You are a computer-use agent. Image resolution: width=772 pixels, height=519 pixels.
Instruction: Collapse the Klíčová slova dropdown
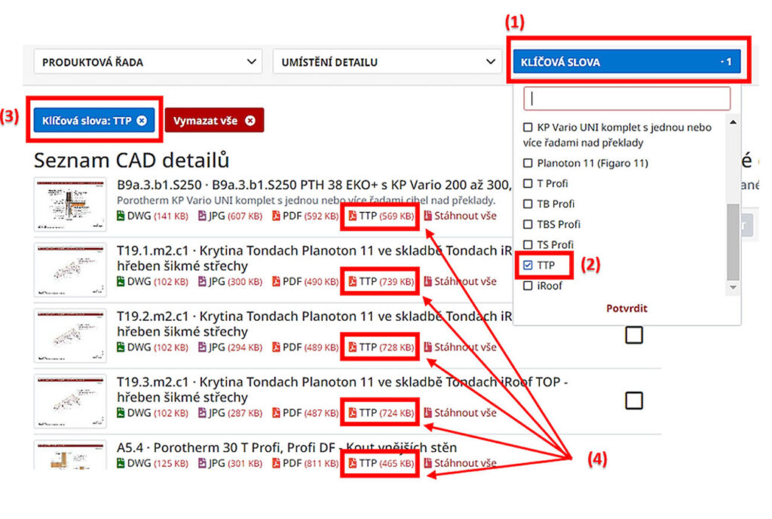tap(626, 62)
